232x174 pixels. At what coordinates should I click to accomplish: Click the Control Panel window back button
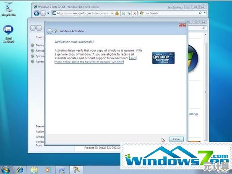pyautogui.click(x=33, y=28)
